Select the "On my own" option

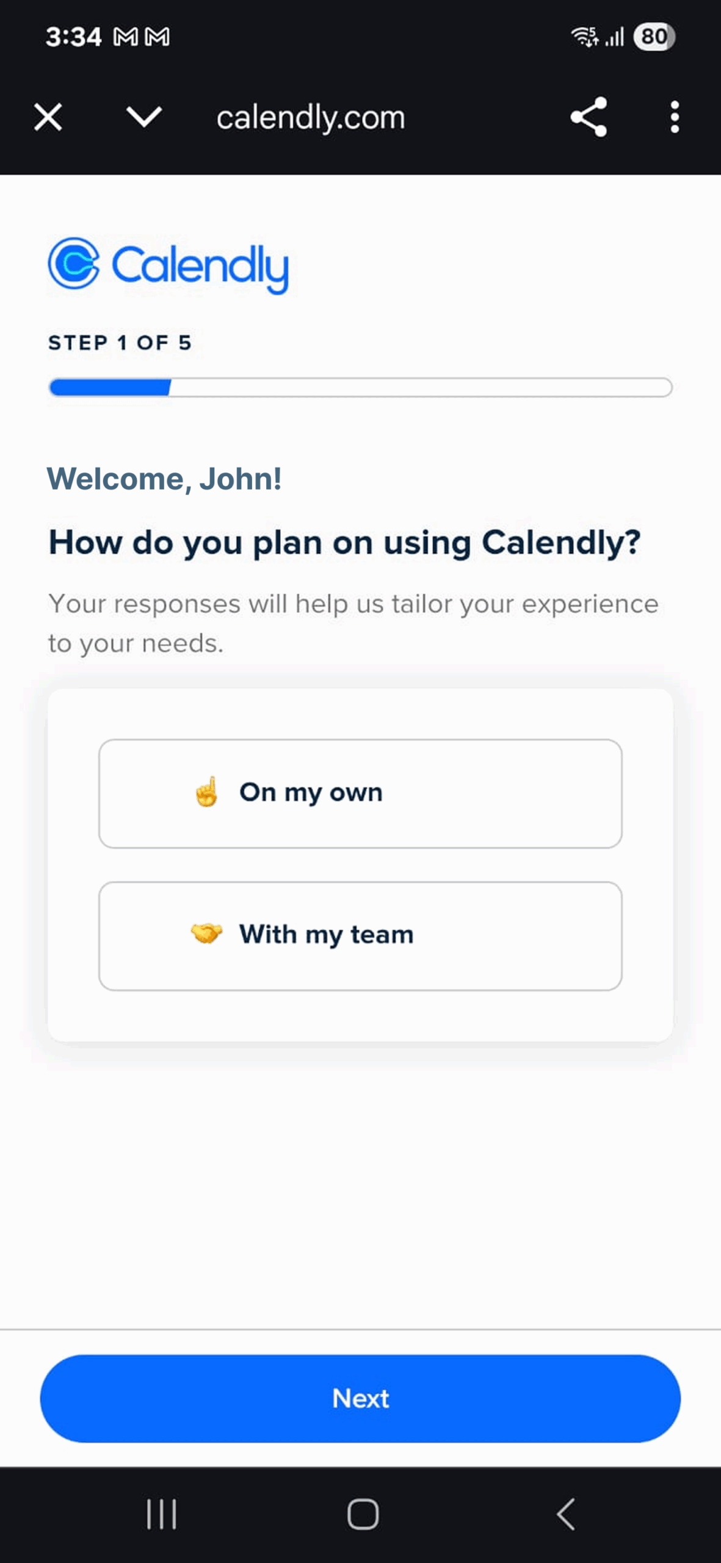click(360, 793)
